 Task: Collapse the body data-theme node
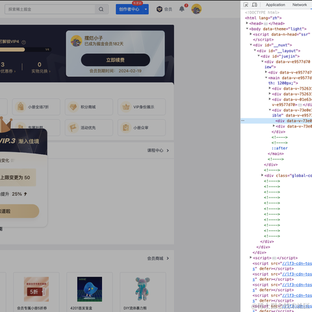[247, 29]
